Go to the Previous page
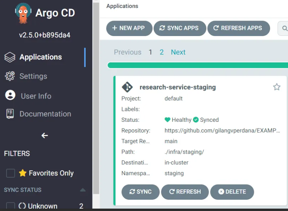The height and width of the screenshot is (211, 288). (x=128, y=52)
